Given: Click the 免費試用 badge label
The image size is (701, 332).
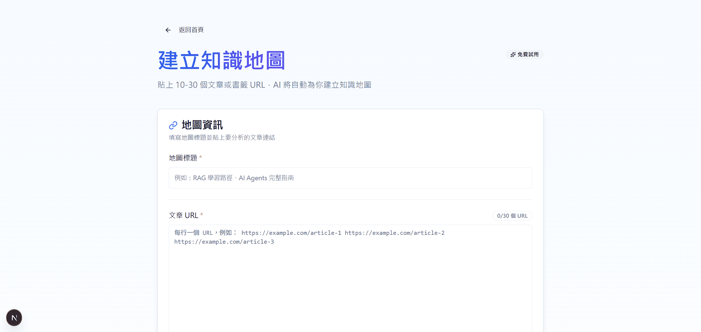Looking at the screenshot, I should pyautogui.click(x=528, y=55).
